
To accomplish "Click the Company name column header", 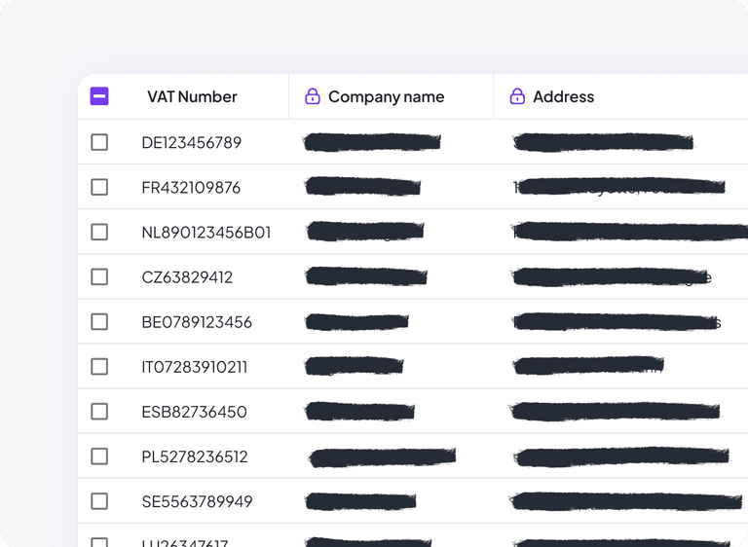I will [x=387, y=96].
